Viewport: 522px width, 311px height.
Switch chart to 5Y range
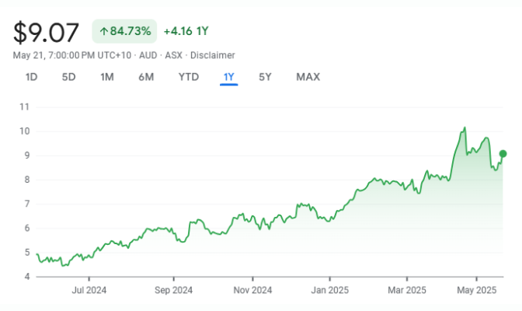(265, 77)
